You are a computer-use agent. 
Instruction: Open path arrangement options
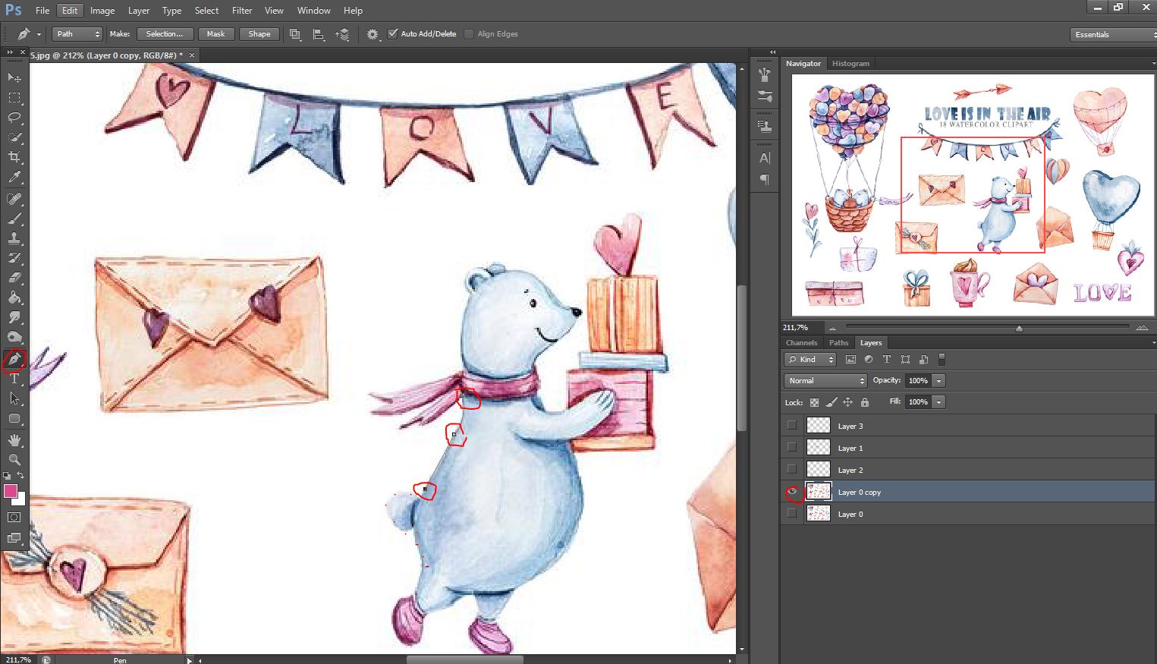pos(342,34)
